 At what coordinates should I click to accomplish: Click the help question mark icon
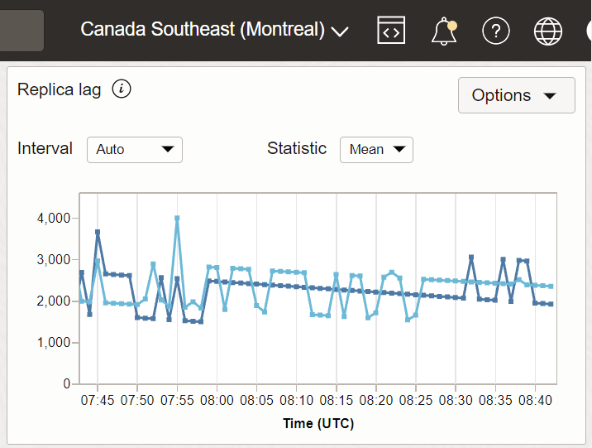click(495, 31)
